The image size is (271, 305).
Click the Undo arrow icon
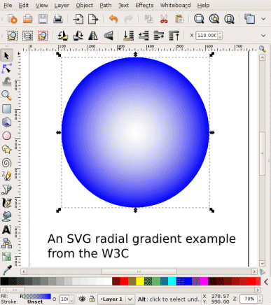113,19
